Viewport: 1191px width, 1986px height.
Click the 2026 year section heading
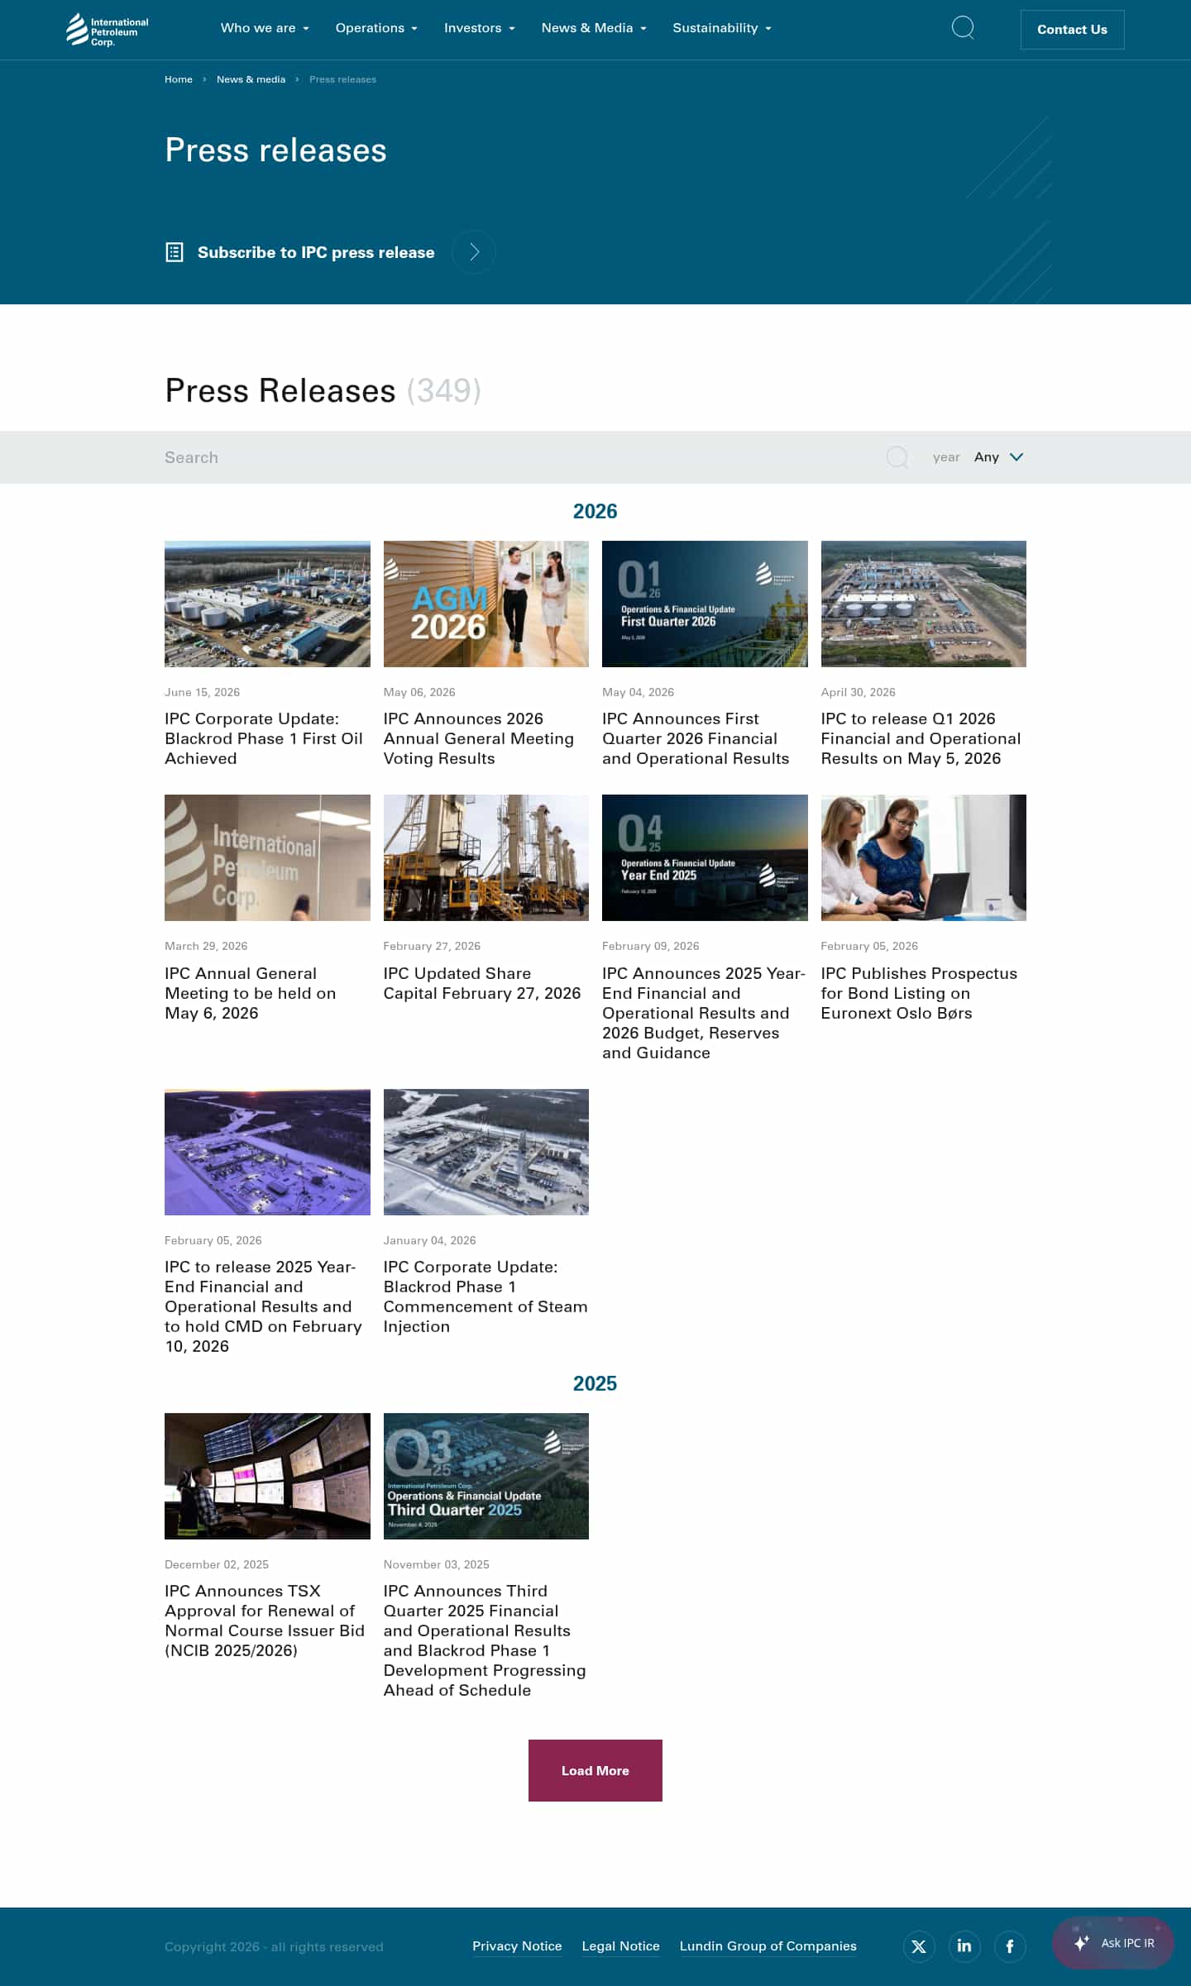click(x=595, y=511)
